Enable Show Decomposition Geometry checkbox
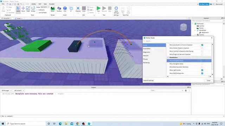The image size is (225, 126). 202,67
